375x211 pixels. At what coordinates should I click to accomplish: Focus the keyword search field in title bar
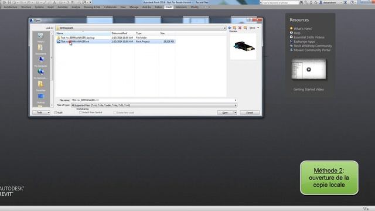pos(280,2)
